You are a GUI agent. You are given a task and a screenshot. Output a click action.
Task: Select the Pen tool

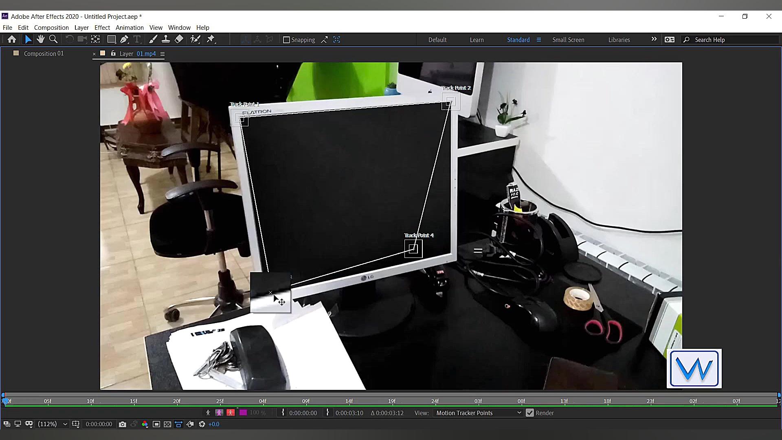[x=124, y=40]
